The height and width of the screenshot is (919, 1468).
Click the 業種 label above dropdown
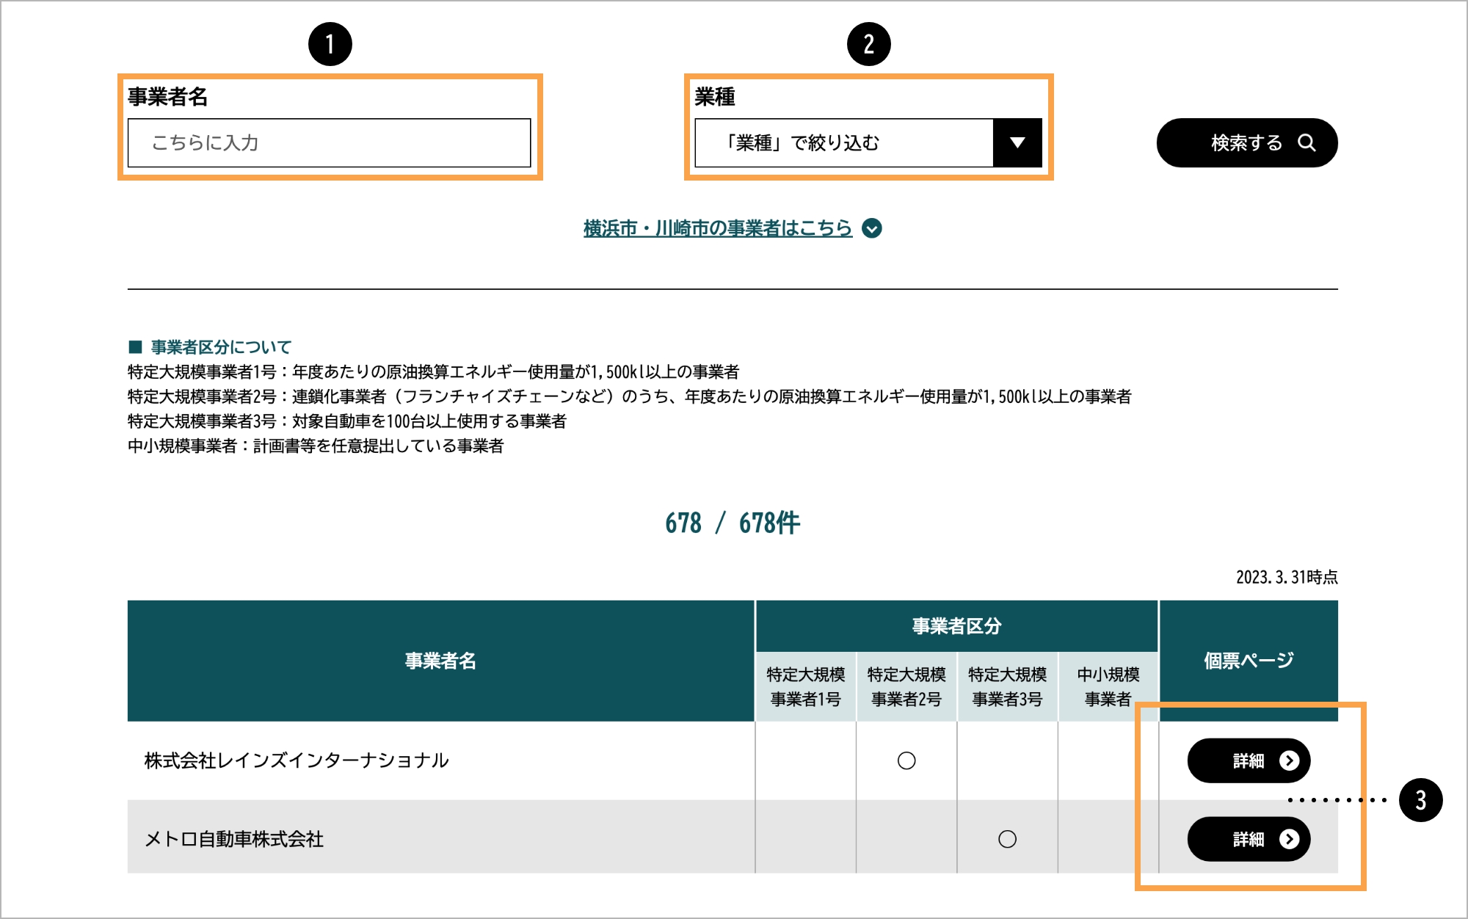tap(715, 96)
